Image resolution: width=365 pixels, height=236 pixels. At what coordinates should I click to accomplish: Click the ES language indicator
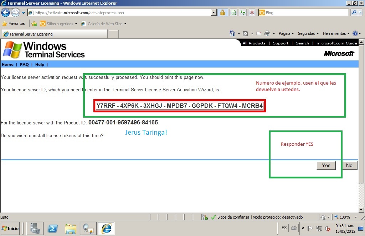pos(284,228)
